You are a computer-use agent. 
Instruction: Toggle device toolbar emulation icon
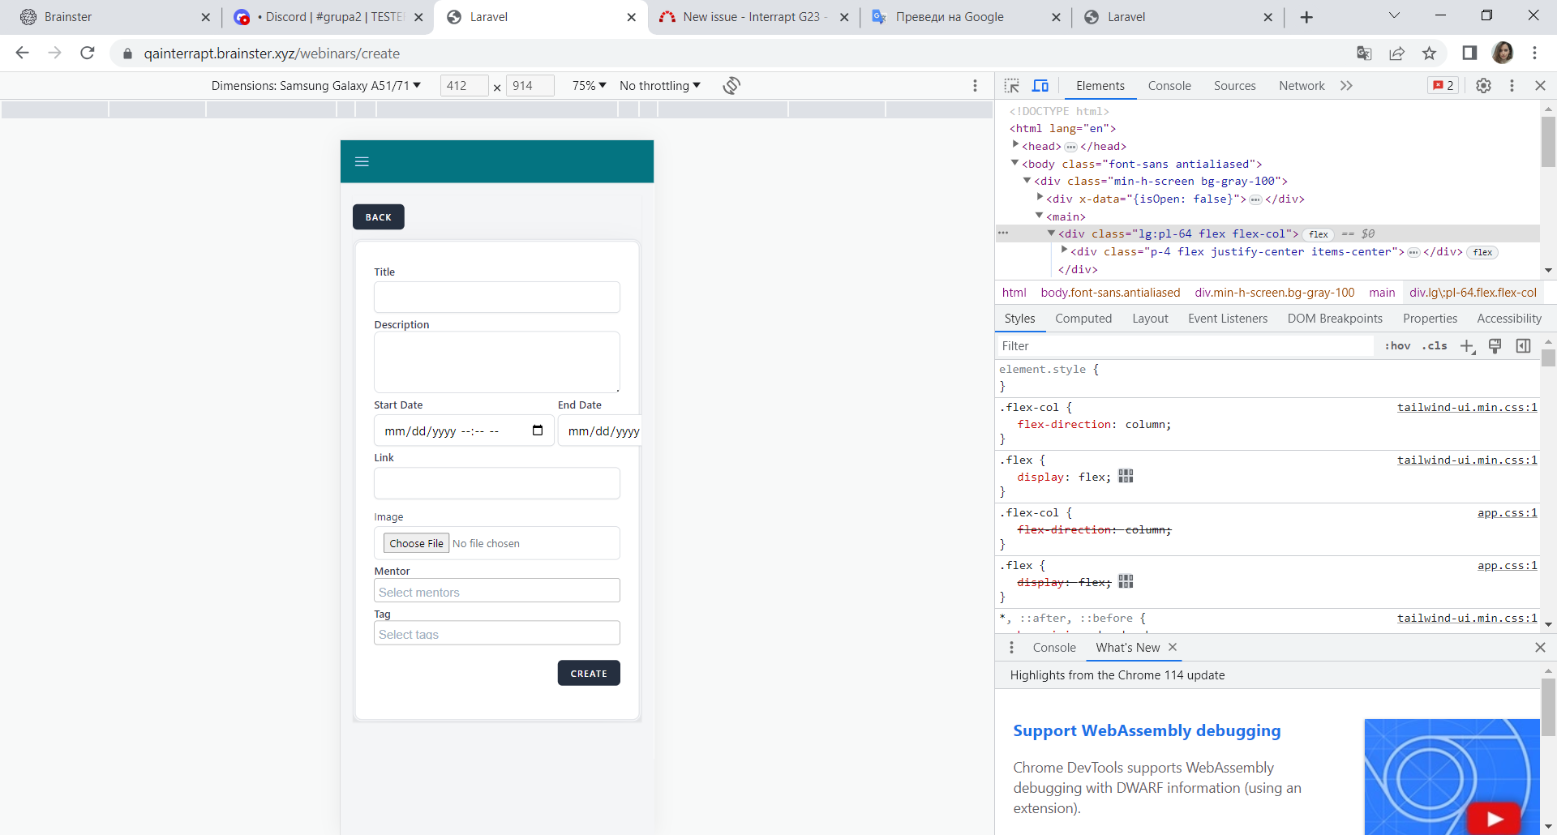click(x=1040, y=86)
